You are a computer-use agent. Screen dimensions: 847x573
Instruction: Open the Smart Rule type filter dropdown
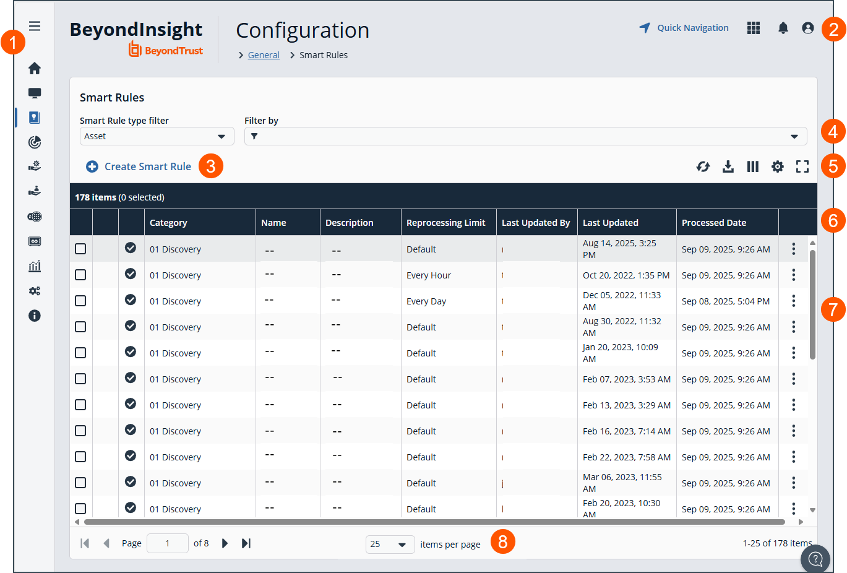tap(157, 136)
